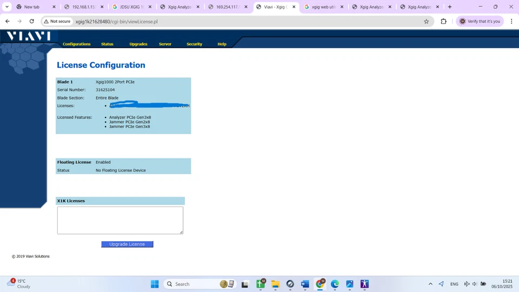Select the Analyzer PCIe Gen3x8 feature text
Image resolution: width=519 pixels, height=292 pixels.
coord(130,117)
